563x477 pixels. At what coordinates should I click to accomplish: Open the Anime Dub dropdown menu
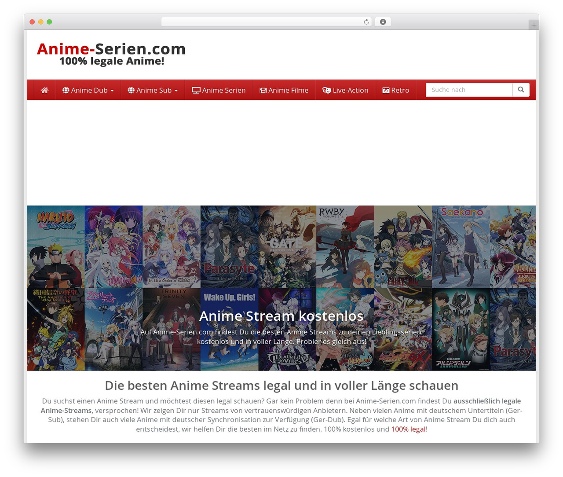click(88, 90)
